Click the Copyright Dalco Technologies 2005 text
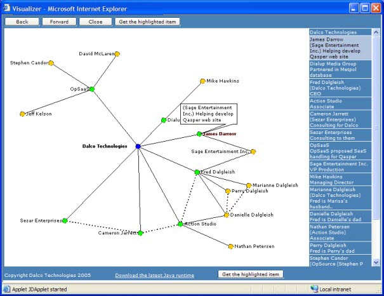Image resolution: width=384 pixels, height=296 pixels. tap(48, 275)
